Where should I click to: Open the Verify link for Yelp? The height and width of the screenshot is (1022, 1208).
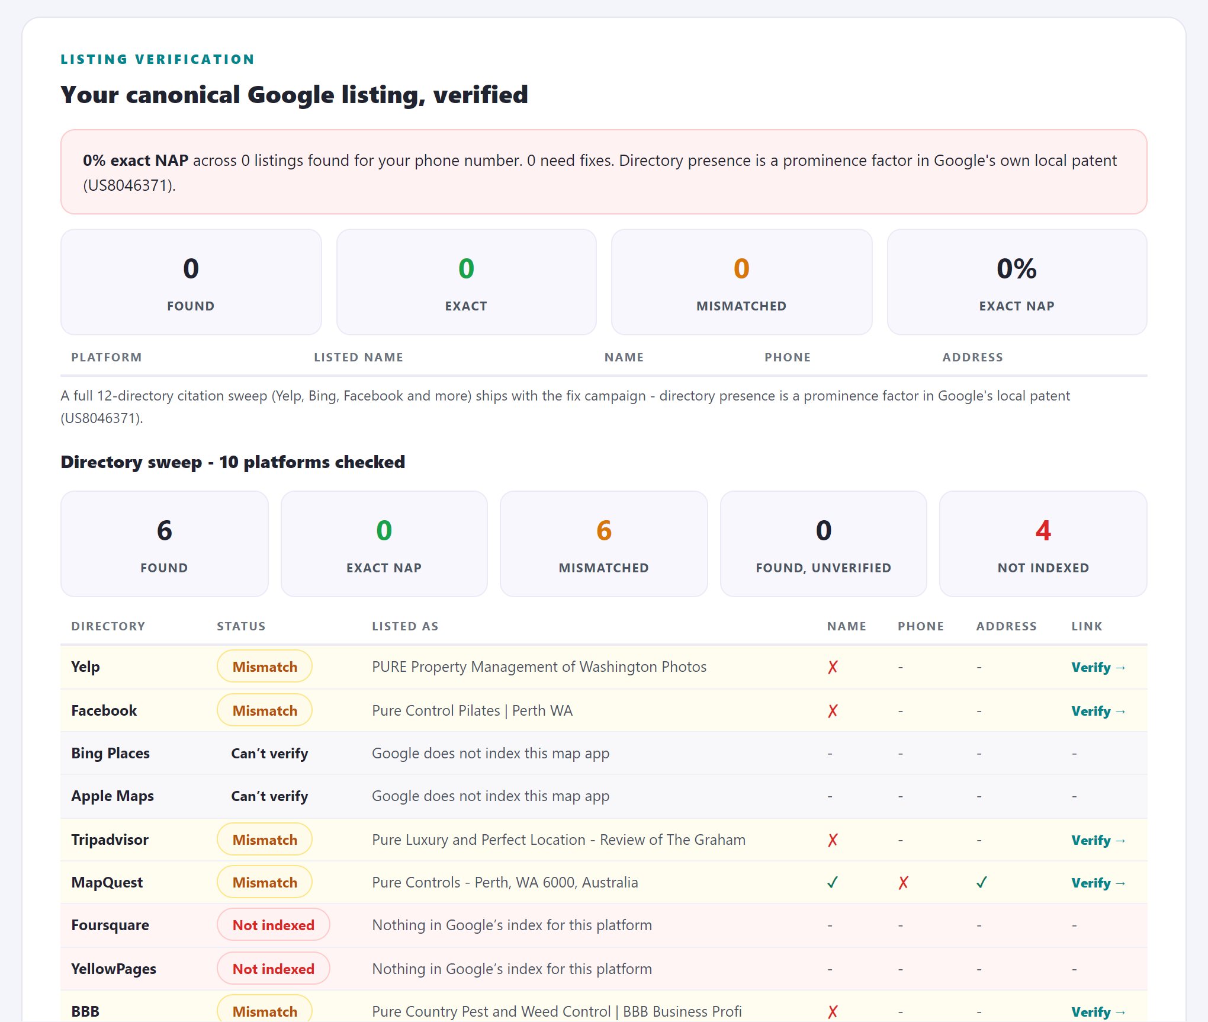[x=1098, y=667]
